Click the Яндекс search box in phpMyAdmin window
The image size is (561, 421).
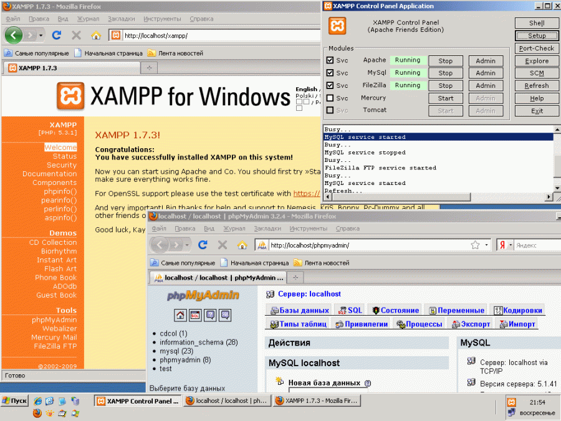pyautogui.click(x=537, y=245)
